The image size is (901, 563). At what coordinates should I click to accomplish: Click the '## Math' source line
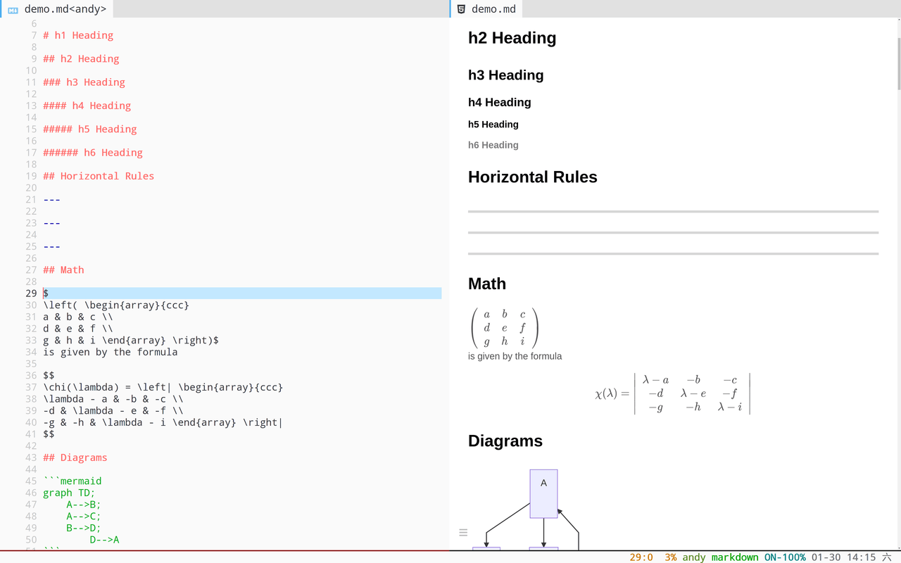click(63, 270)
